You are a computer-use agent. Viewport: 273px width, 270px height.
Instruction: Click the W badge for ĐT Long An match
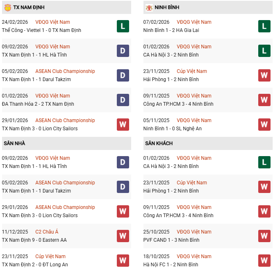pos(123,261)
